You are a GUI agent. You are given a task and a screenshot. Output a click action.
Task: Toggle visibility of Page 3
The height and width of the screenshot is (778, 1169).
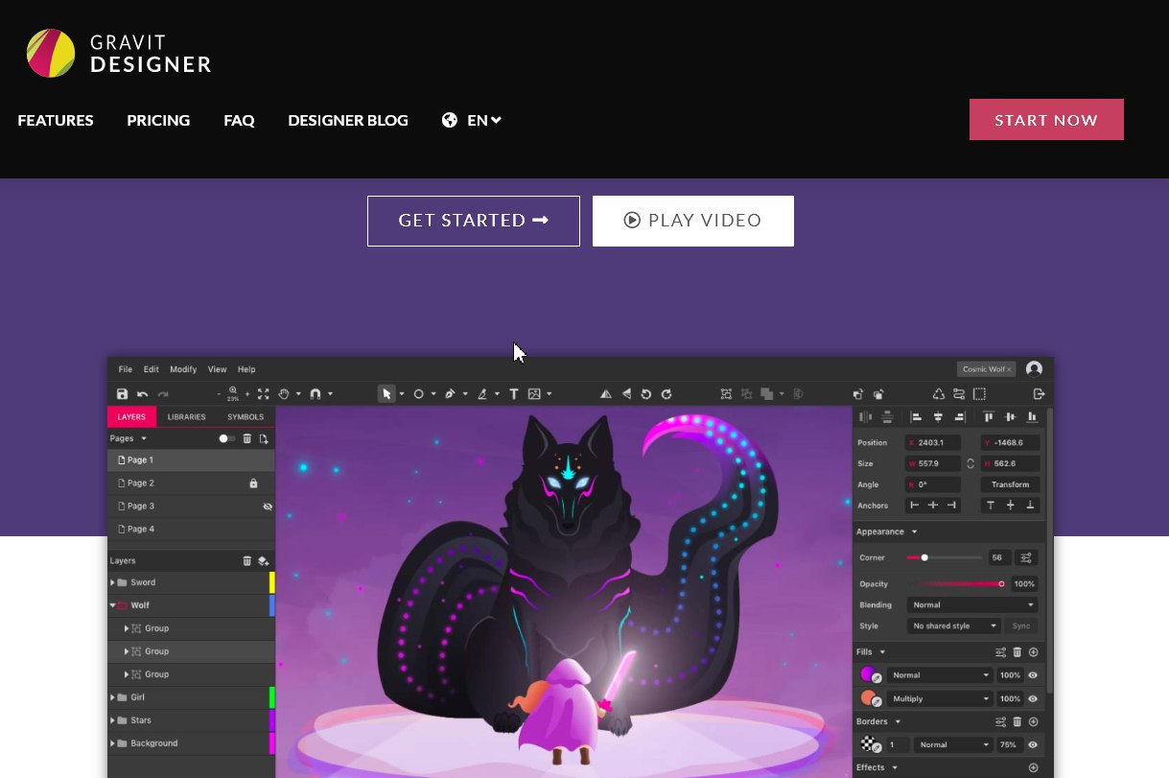click(x=268, y=507)
